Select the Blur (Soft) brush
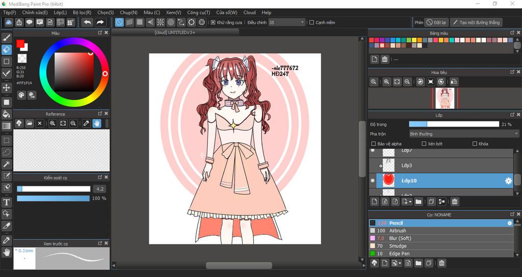This screenshot has height=277, width=522. click(x=441, y=238)
